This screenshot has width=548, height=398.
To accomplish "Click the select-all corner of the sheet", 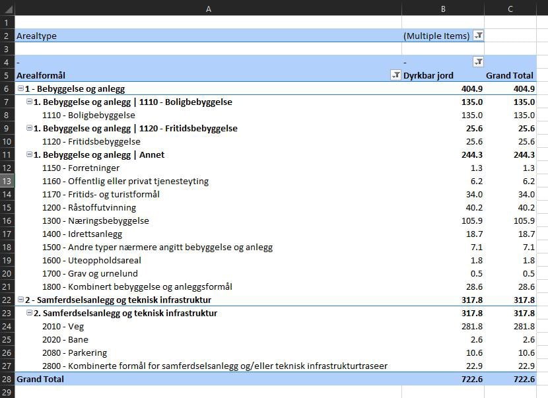I will tap(7, 8).
